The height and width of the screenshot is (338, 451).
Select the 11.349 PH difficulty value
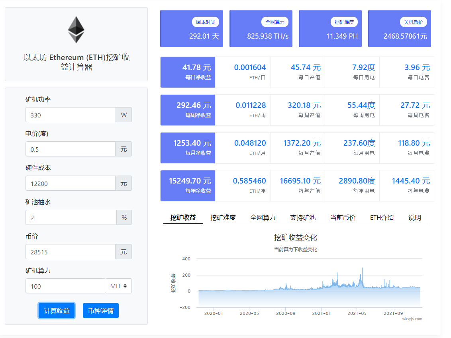[x=342, y=36]
